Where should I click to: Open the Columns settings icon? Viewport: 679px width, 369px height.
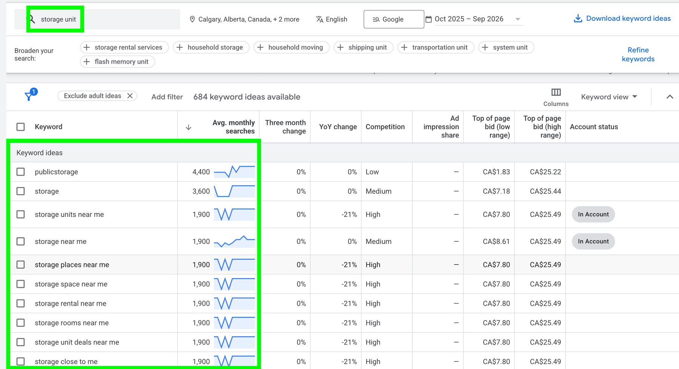click(x=556, y=92)
